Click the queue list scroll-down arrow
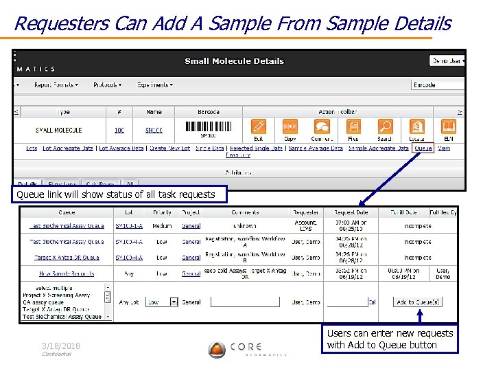 [108, 317]
